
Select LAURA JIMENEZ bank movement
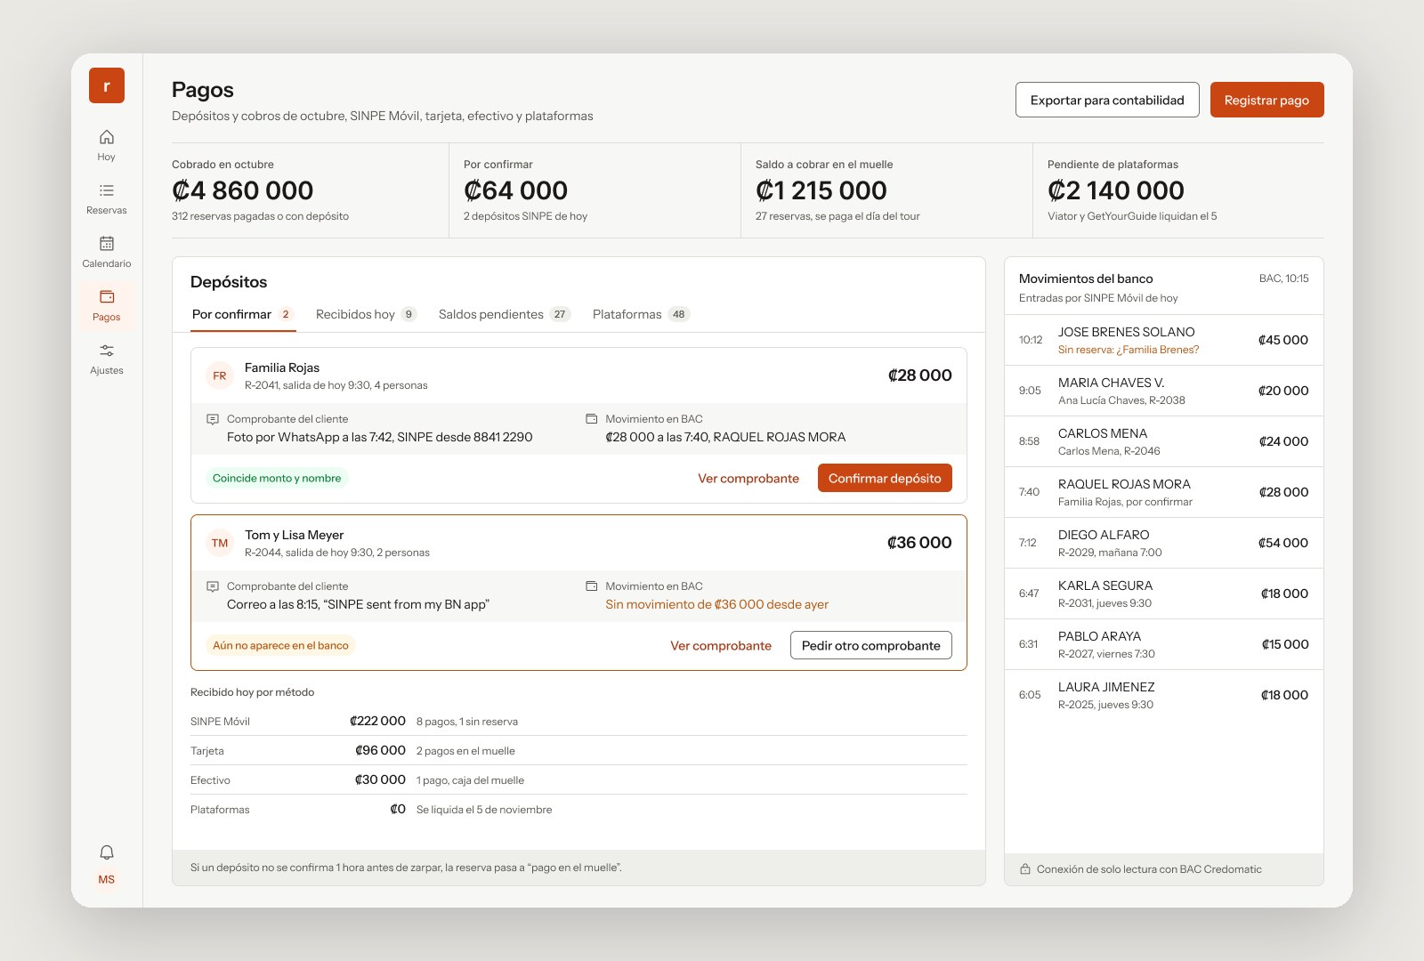1164,695
